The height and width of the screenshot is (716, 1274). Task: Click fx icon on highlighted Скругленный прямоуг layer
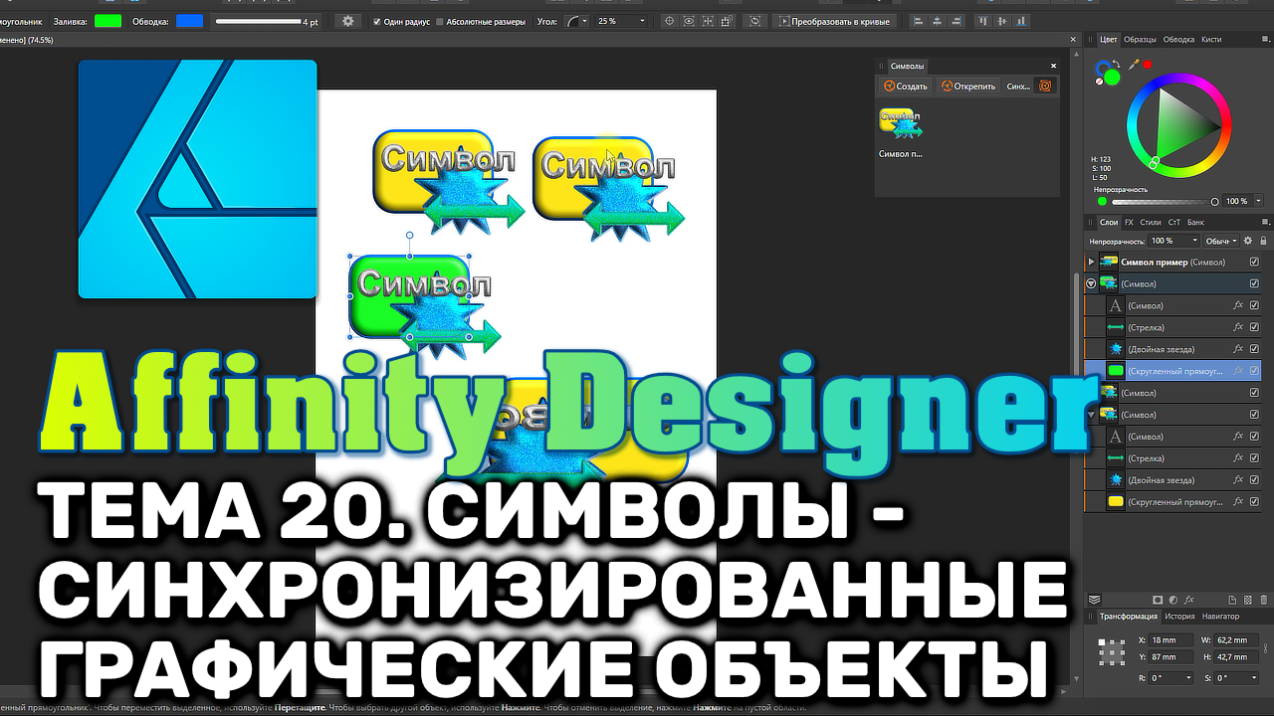(1238, 371)
